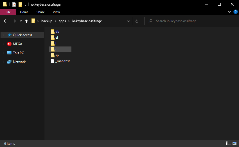Click the Up one level arrow
This screenshot has height=147, width=239.
(x=26, y=21)
